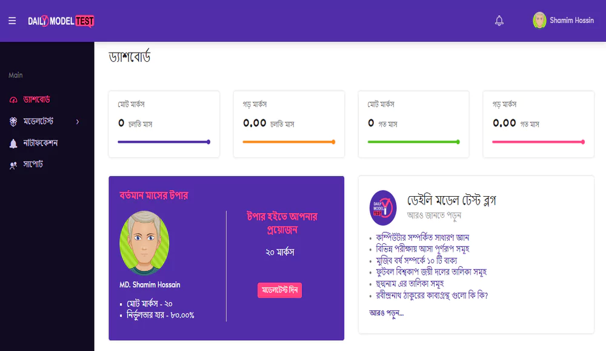
Task: Open the Shamim Hossin user menu
Action: click(x=563, y=20)
